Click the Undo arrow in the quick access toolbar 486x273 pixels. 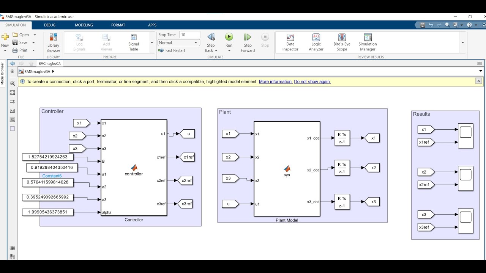tap(431, 25)
